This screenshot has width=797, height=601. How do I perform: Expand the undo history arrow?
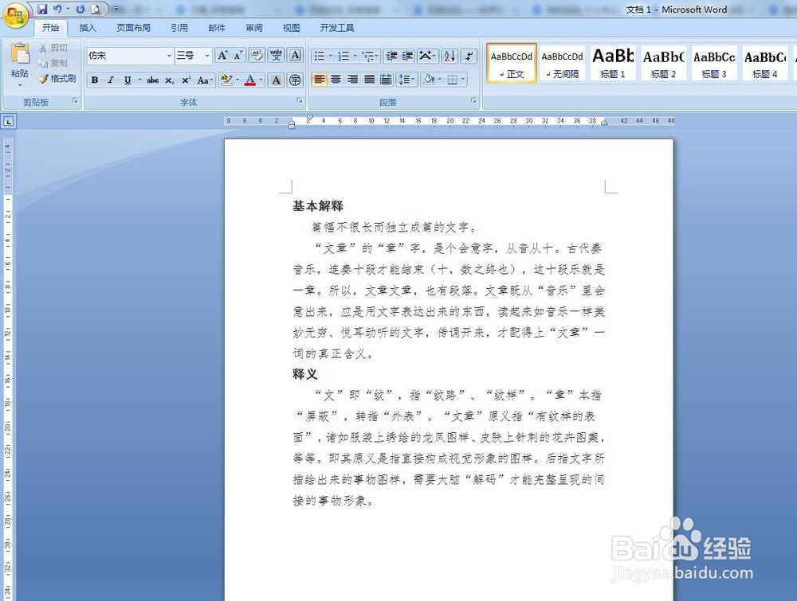[68, 9]
